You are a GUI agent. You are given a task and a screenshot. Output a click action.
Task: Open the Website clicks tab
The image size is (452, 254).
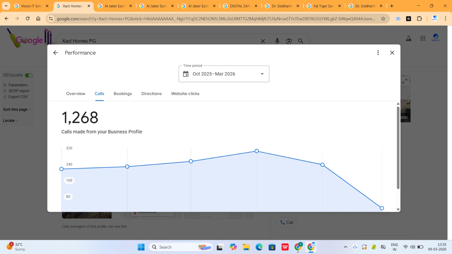[x=185, y=94]
